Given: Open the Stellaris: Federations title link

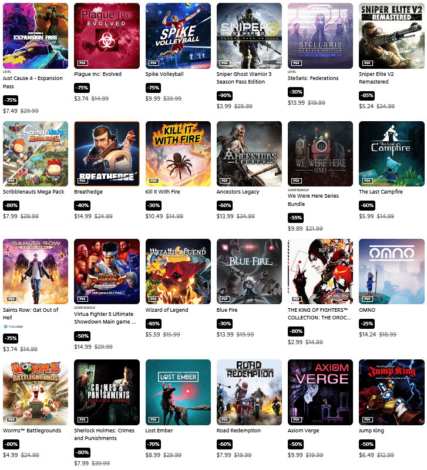Looking at the screenshot, I should point(313,78).
